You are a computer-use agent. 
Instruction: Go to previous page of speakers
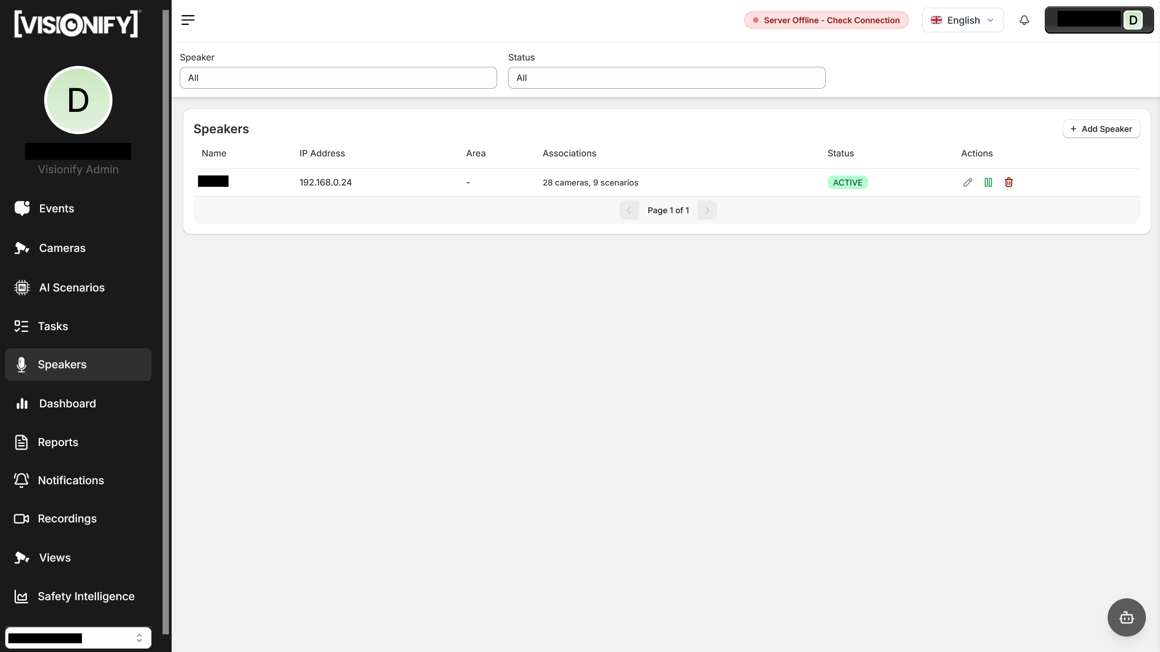629,210
